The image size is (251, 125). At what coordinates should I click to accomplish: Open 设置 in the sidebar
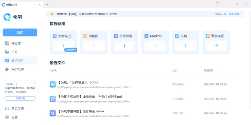(20, 117)
